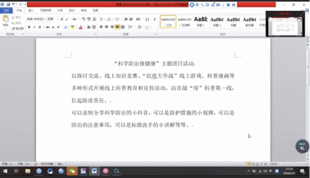Switch to the Insert ribbon tab

31,10
